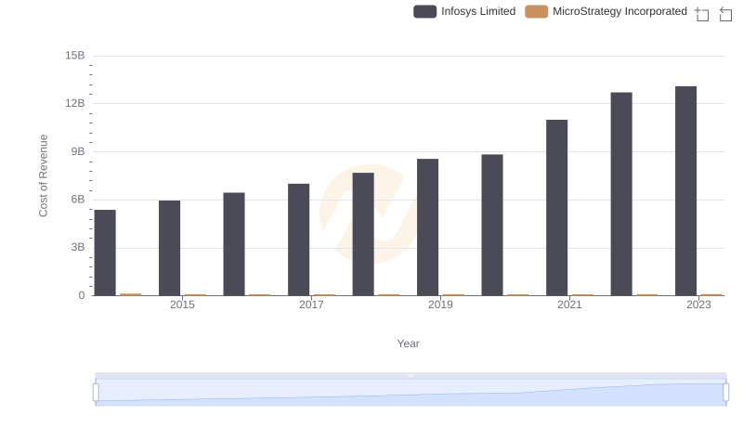Click the 9B y-axis label
Screen dimensions: 743x428
(x=78, y=151)
